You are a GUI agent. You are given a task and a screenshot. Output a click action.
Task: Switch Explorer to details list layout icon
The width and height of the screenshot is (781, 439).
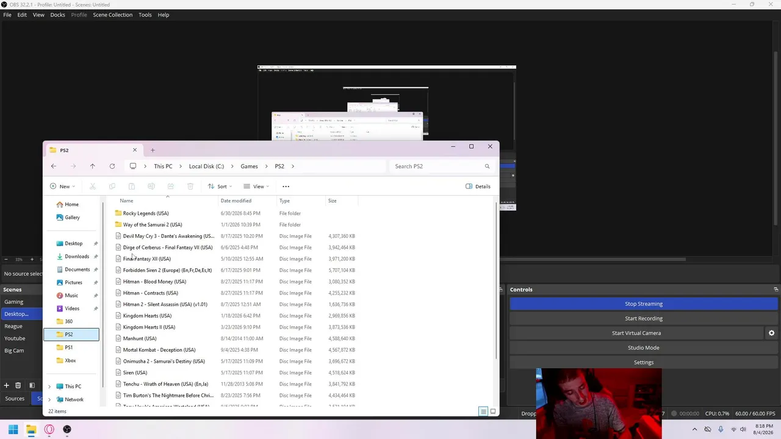point(483,412)
